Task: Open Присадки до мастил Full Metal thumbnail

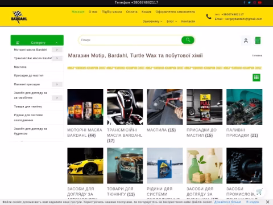Action: (204, 106)
